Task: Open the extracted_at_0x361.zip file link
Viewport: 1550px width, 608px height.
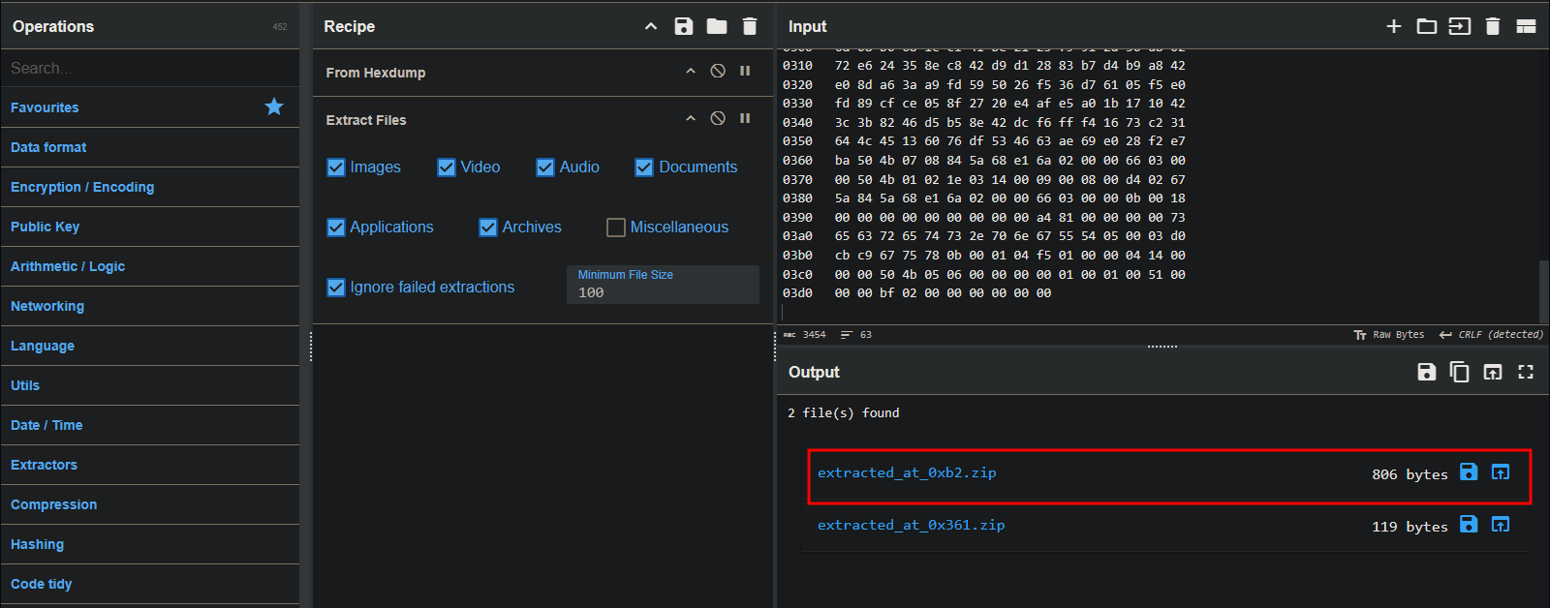Action: pyautogui.click(x=911, y=525)
